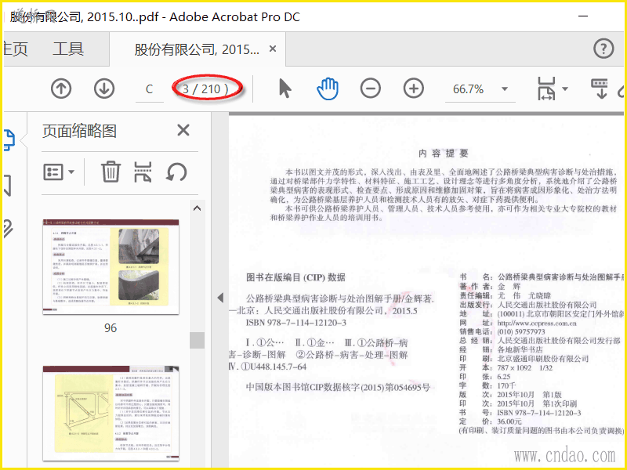This screenshot has height=470, width=627.
Task: Switch to the 主页 tab
Action: click(15, 49)
